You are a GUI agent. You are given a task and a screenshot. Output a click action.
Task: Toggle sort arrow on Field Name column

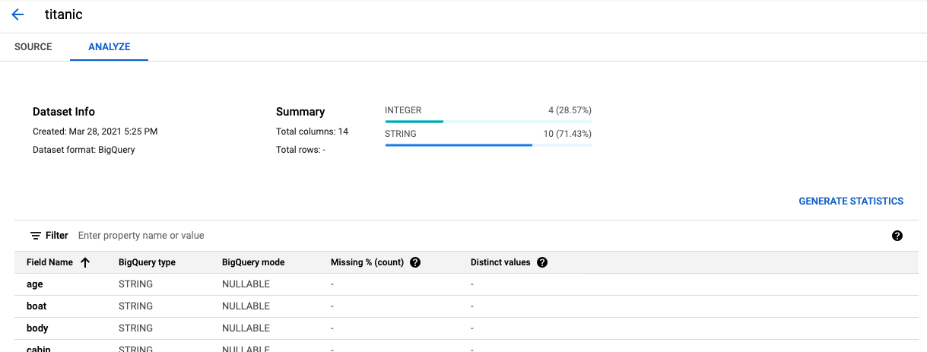(x=85, y=262)
